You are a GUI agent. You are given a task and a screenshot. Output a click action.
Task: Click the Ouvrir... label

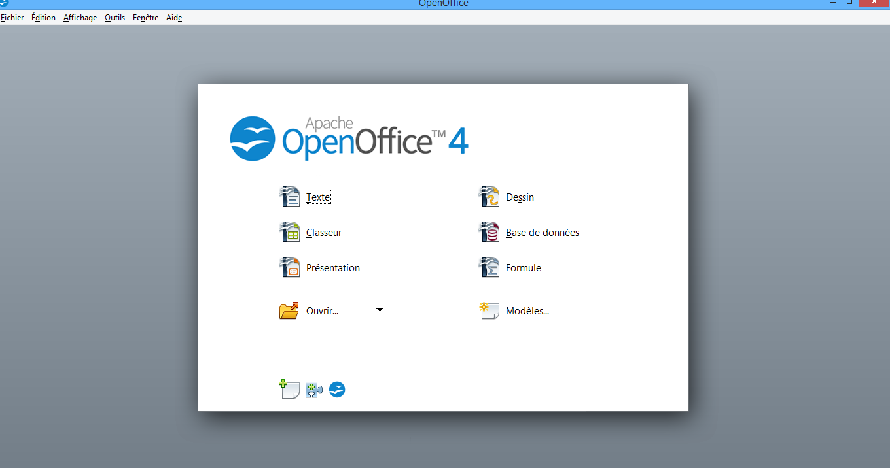[322, 311]
